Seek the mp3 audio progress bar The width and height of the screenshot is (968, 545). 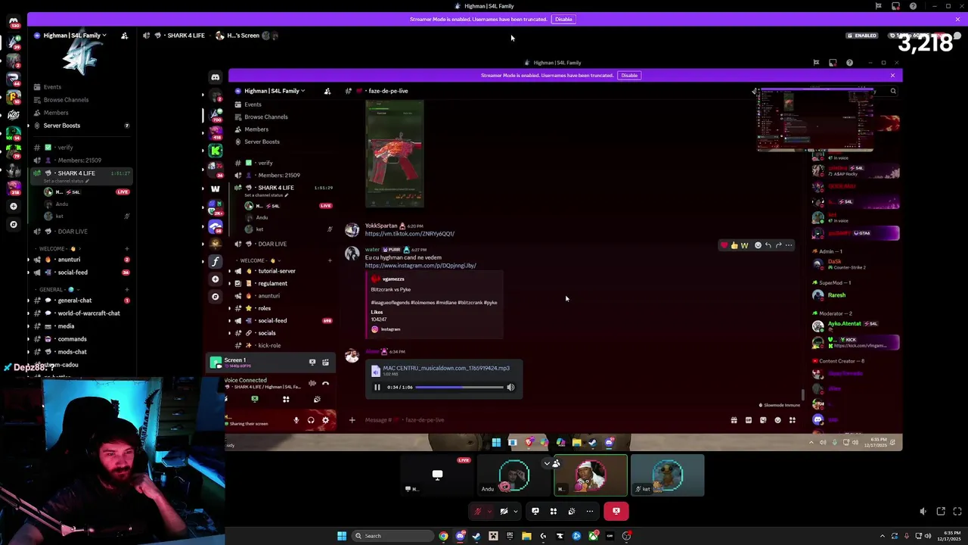pyautogui.click(x=459, y=388)
